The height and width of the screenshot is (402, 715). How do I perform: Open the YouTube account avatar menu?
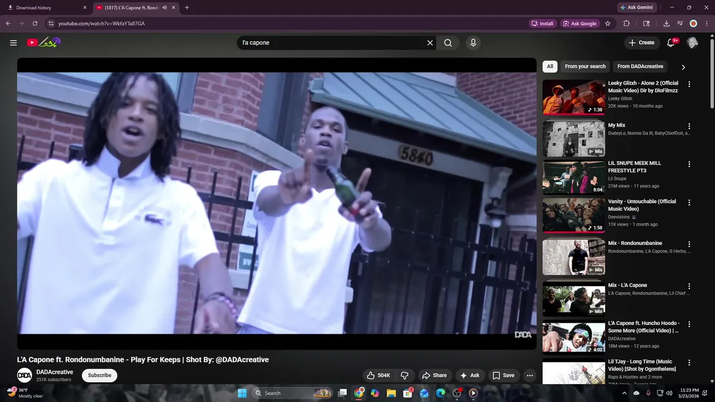[692, 42]
